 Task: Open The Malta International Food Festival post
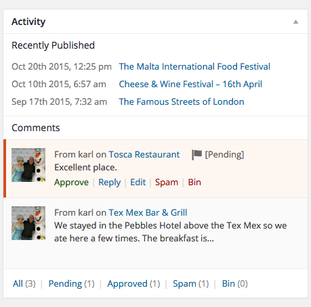[194, 66]
